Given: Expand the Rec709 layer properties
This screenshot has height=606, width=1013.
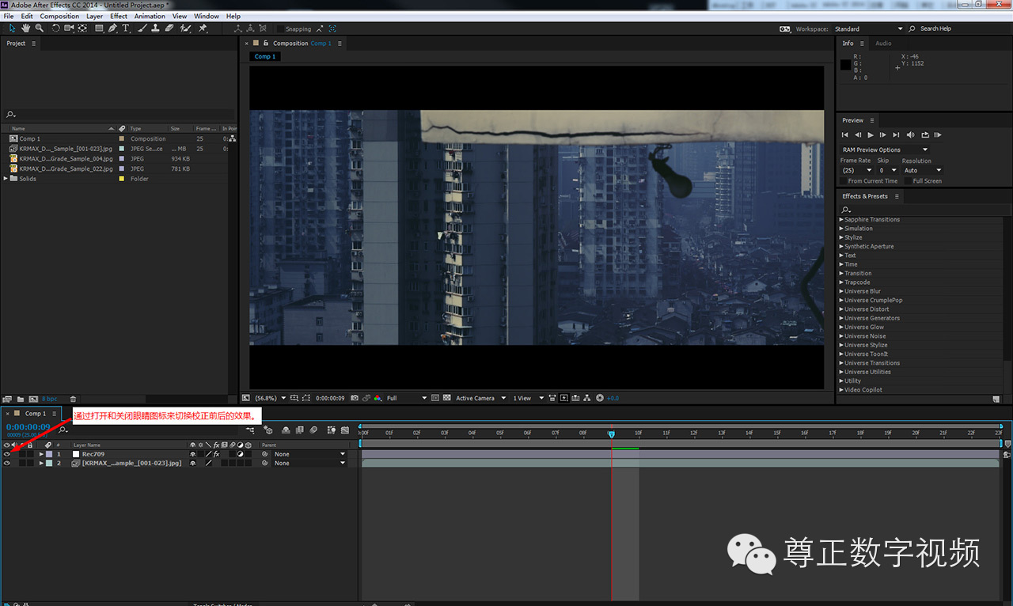Looking at the screenshot, I should 41,454.
